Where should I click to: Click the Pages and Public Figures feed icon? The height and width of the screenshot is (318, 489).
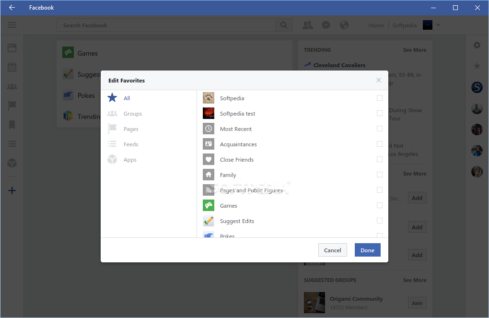click(209, 190)
